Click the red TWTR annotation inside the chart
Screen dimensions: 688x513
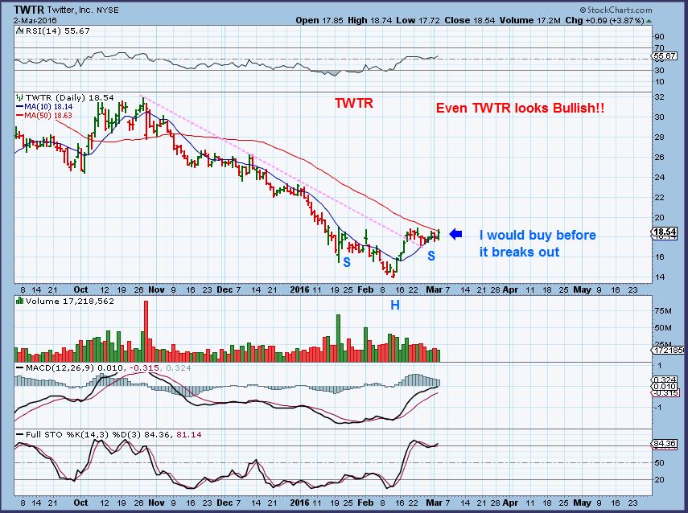(x=353, y=103)
